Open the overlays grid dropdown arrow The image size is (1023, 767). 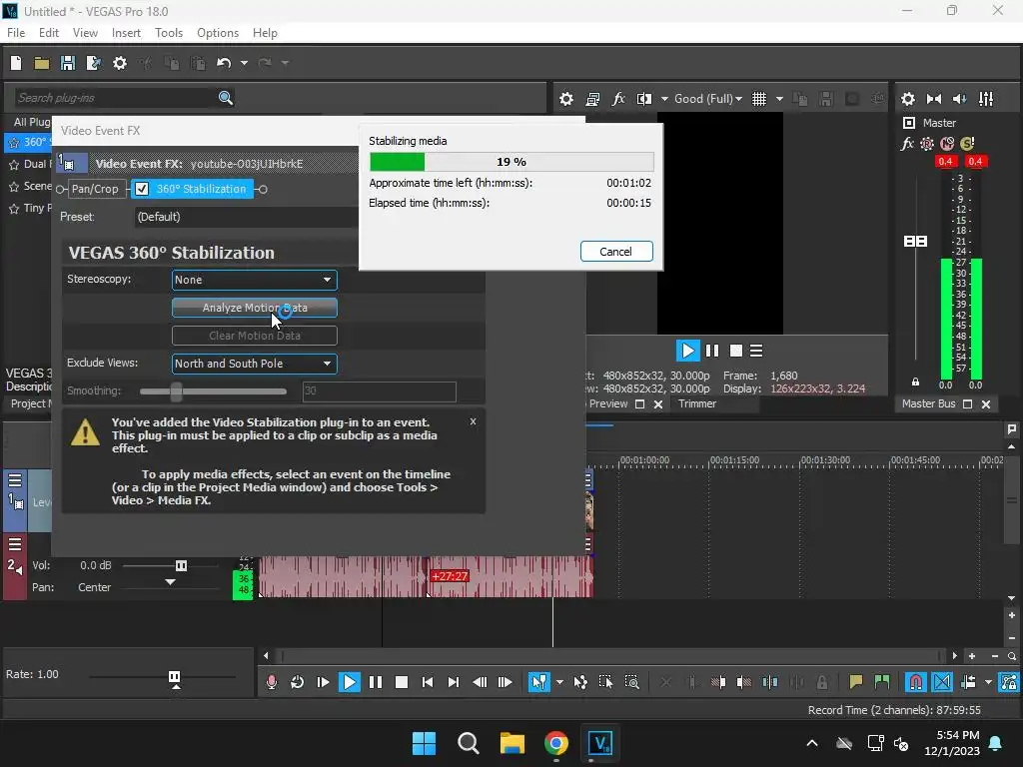[x=779, y=99]
